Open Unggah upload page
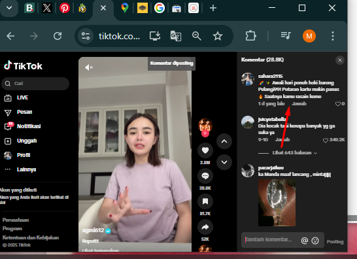Image resolution: width=357 pixels, height=259 pixels. coord(20,141)
